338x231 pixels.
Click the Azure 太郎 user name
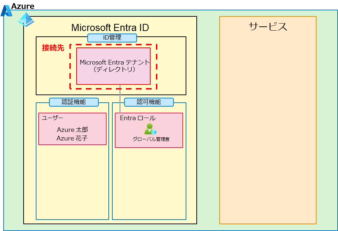(x=72, y=130)
